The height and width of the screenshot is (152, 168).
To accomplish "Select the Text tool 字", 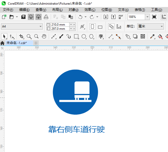I will point(101,37).
